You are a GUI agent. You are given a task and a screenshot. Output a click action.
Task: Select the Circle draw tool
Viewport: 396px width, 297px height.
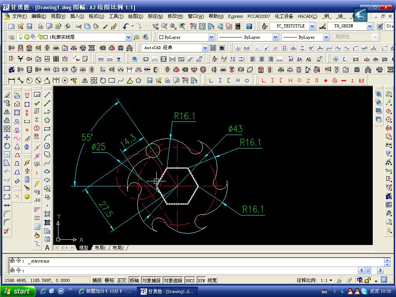click(x=47, y=146)
